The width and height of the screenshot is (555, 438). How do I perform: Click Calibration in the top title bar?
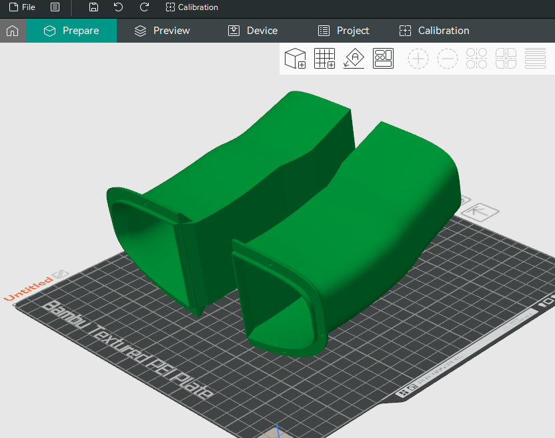[x=192, y=7]
